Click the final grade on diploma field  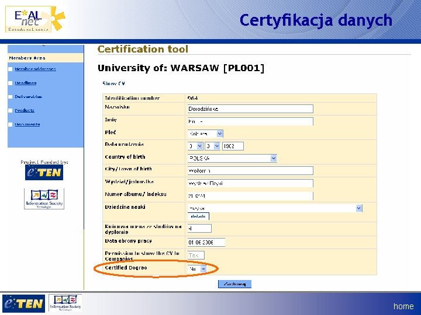(199, 229)
